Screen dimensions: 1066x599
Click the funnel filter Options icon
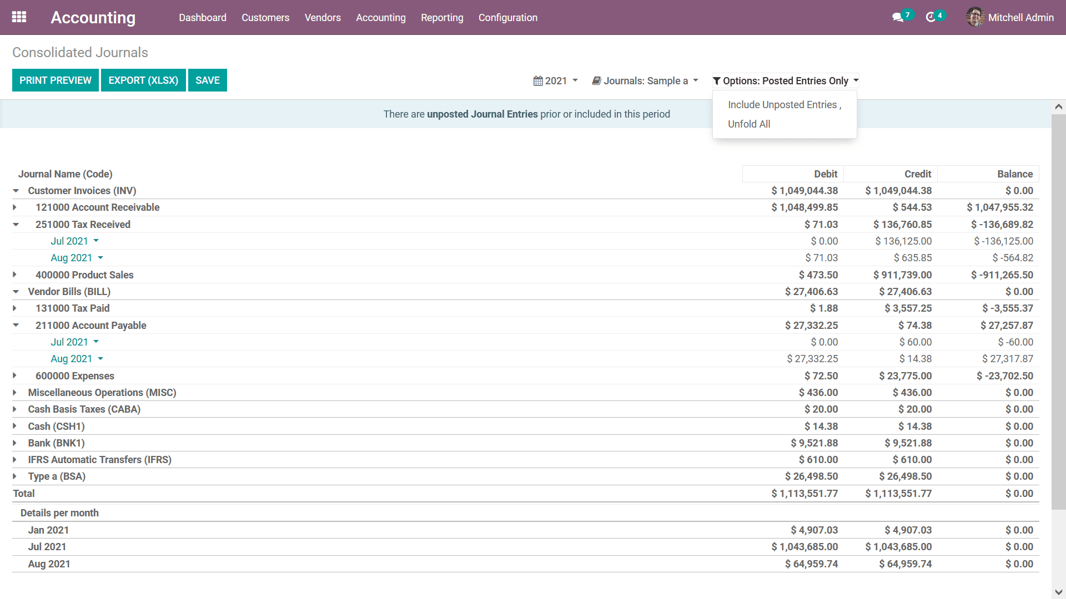tap(717, 81)
